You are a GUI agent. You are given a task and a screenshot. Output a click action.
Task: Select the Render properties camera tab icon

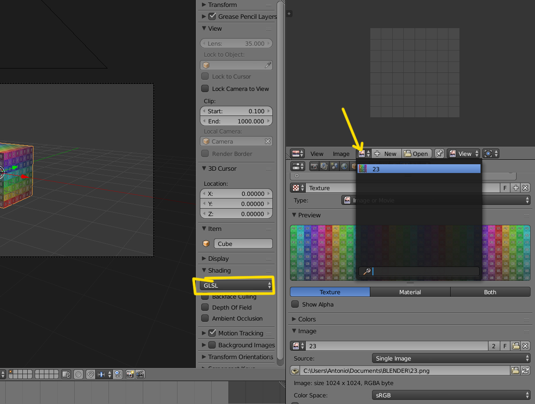(314, 166)
